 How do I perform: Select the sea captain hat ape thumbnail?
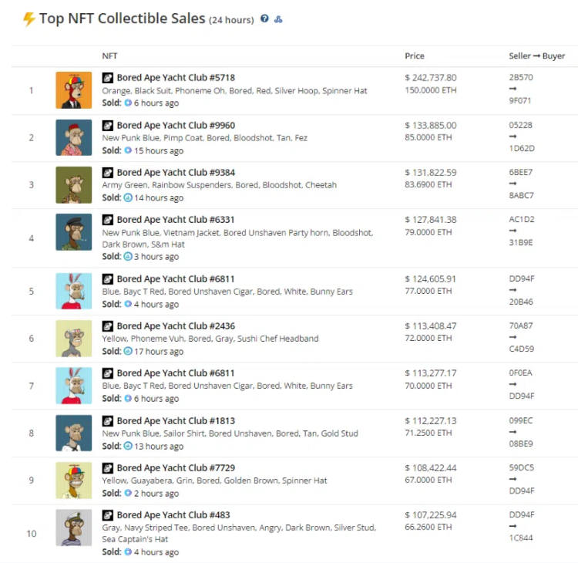(74, 528)
